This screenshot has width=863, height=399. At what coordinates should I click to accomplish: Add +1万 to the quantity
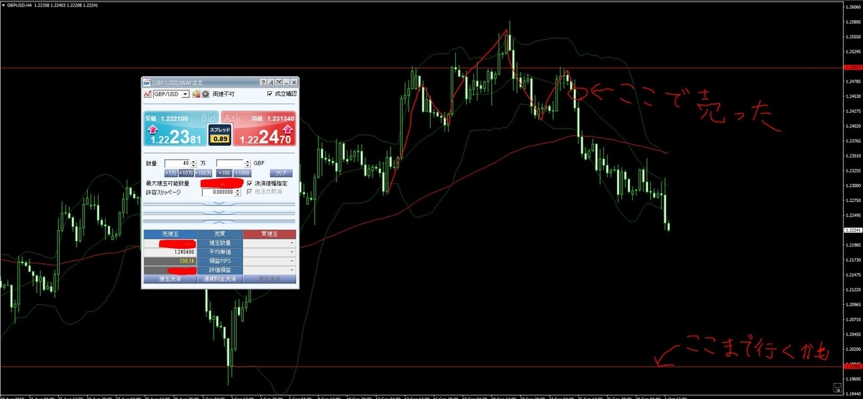[171, 173]
